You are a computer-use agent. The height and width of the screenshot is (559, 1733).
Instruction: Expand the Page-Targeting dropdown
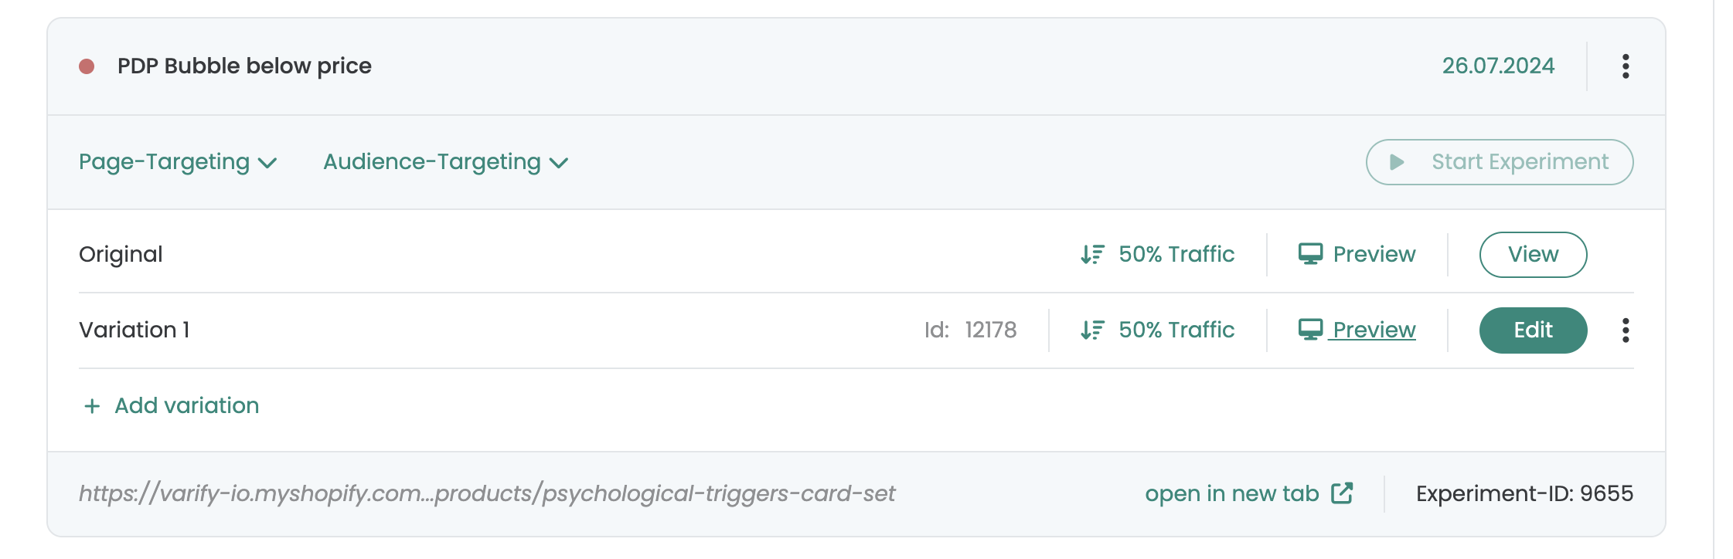[178, 162]
